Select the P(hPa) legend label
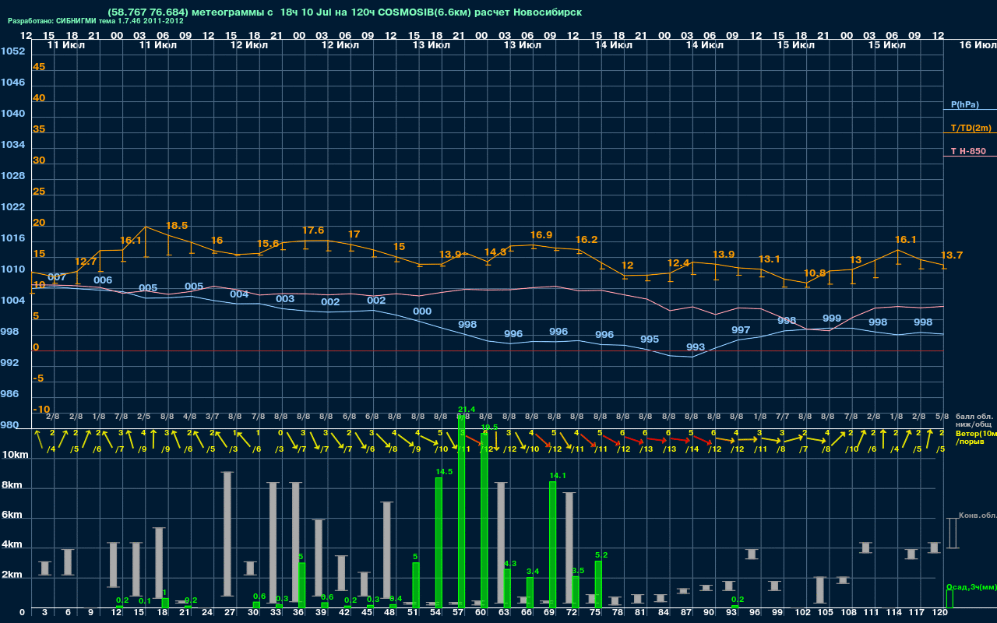Viewport: 997px width, 623px height. 965,104
